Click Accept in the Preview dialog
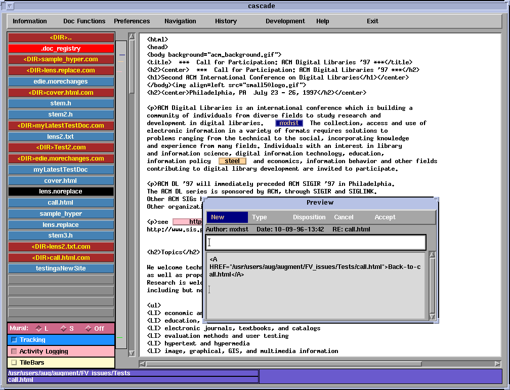510x390 pixels. (x=385, y=217)
